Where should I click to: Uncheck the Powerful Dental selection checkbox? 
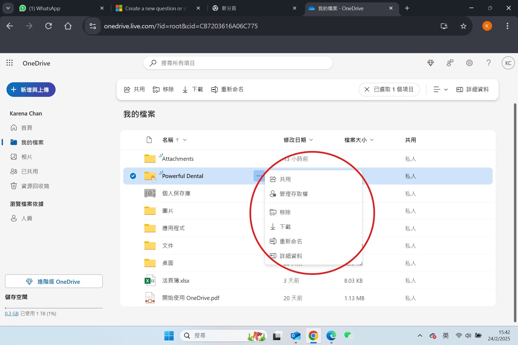133,176
